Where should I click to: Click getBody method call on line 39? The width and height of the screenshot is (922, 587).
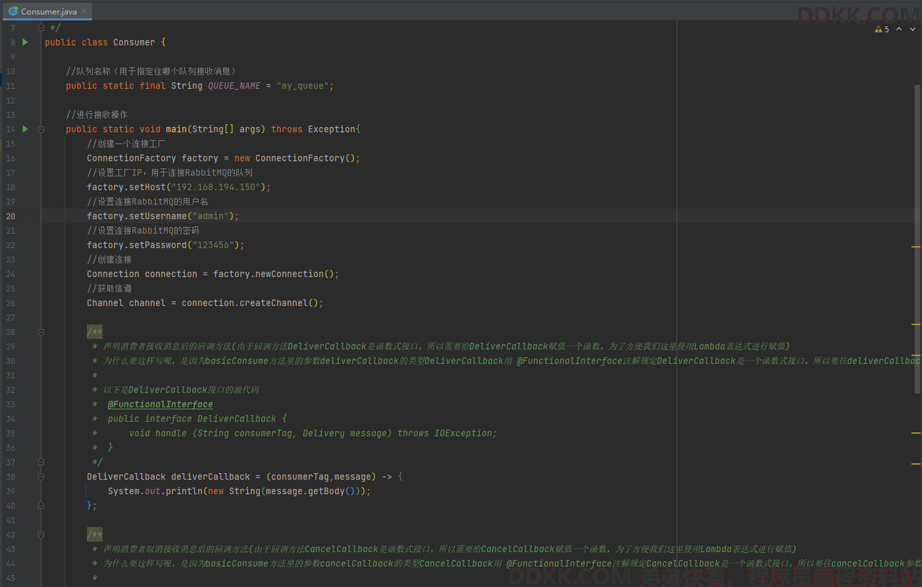pos(326,491)
